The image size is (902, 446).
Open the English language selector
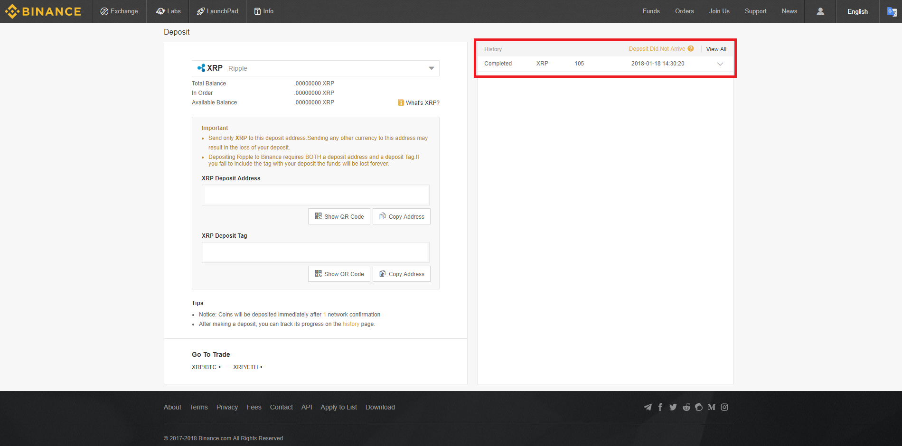tap(857, 11)
